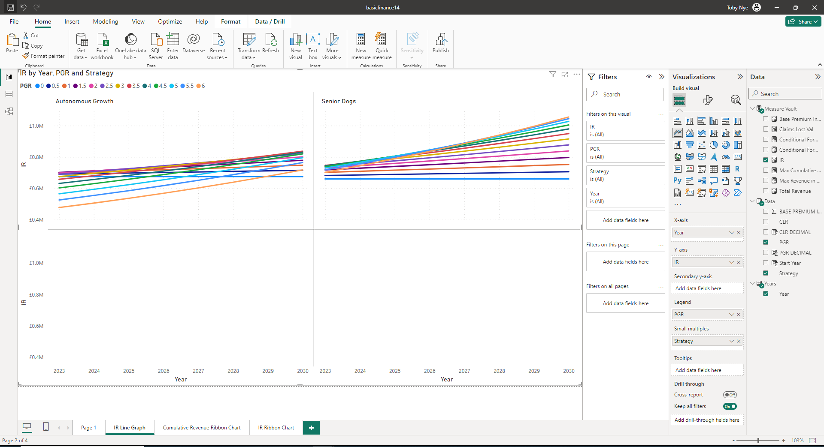The width and height of the screenshot is (824, 447).
Task: Add a Text box
Action: (313, 46)
